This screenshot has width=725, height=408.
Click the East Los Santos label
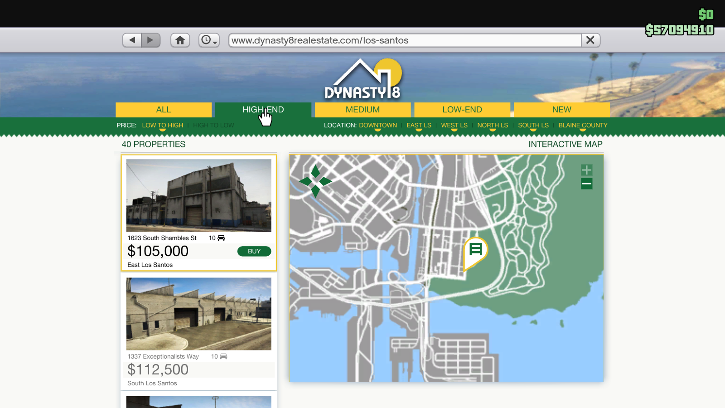click(150, 265)
